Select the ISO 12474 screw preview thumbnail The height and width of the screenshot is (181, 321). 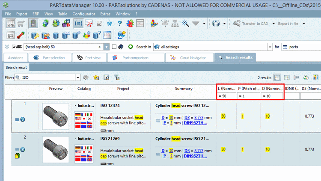coord(56,116)
